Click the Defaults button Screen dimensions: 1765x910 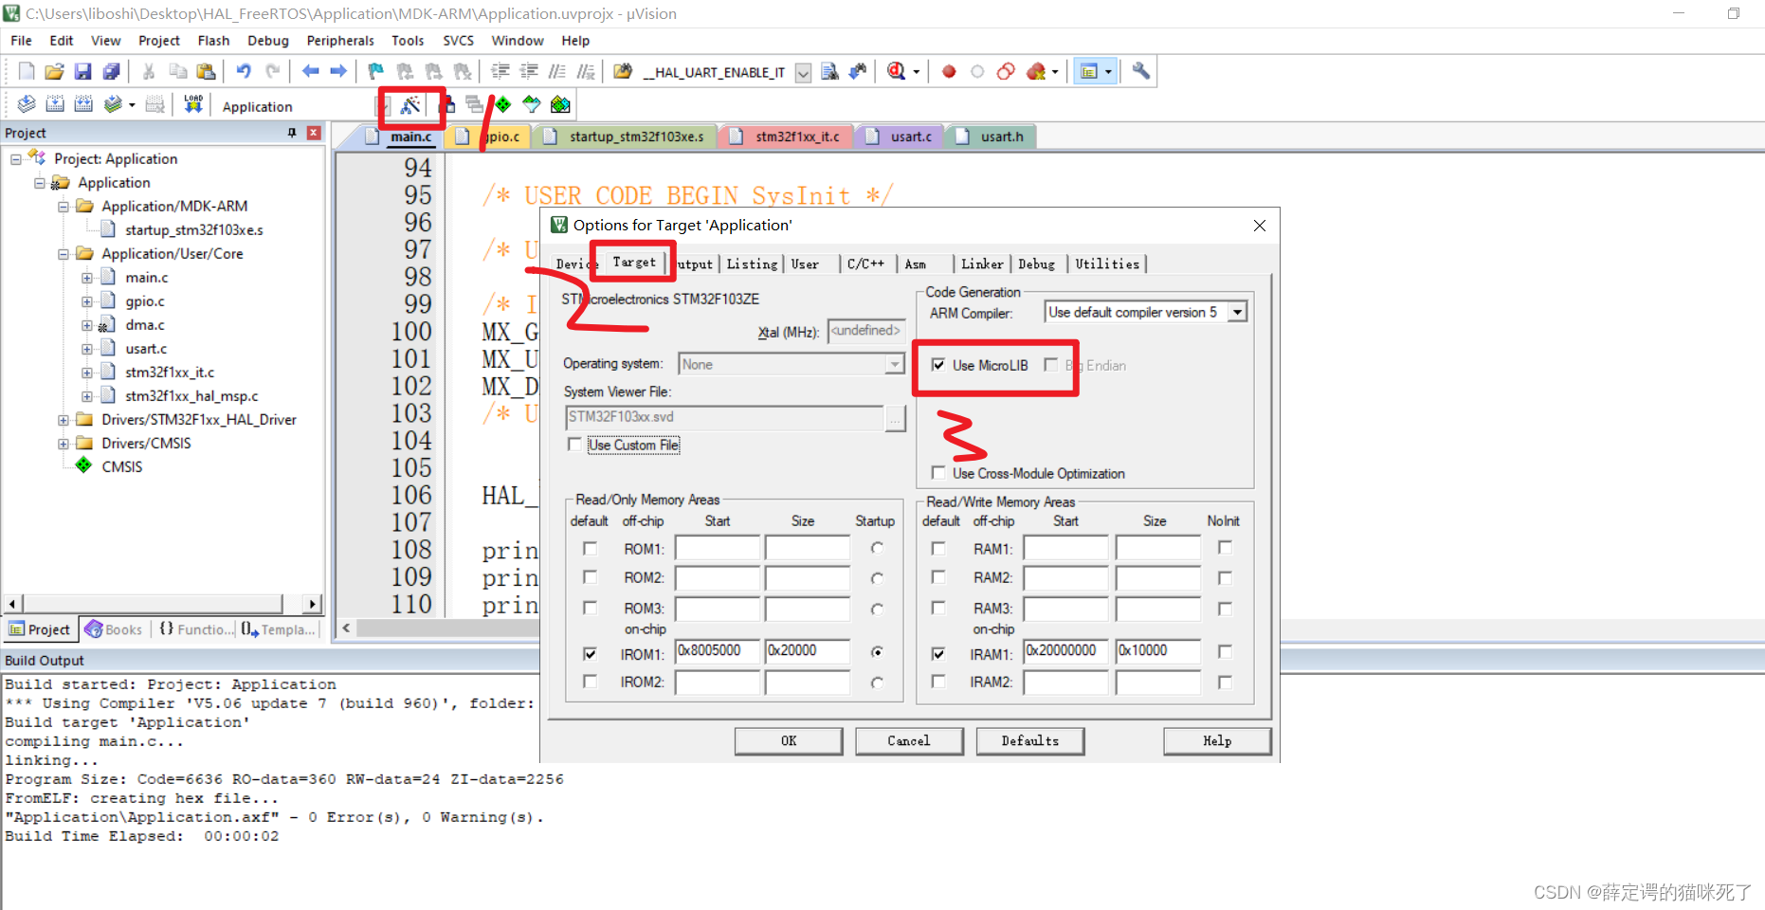[1029, 740]
